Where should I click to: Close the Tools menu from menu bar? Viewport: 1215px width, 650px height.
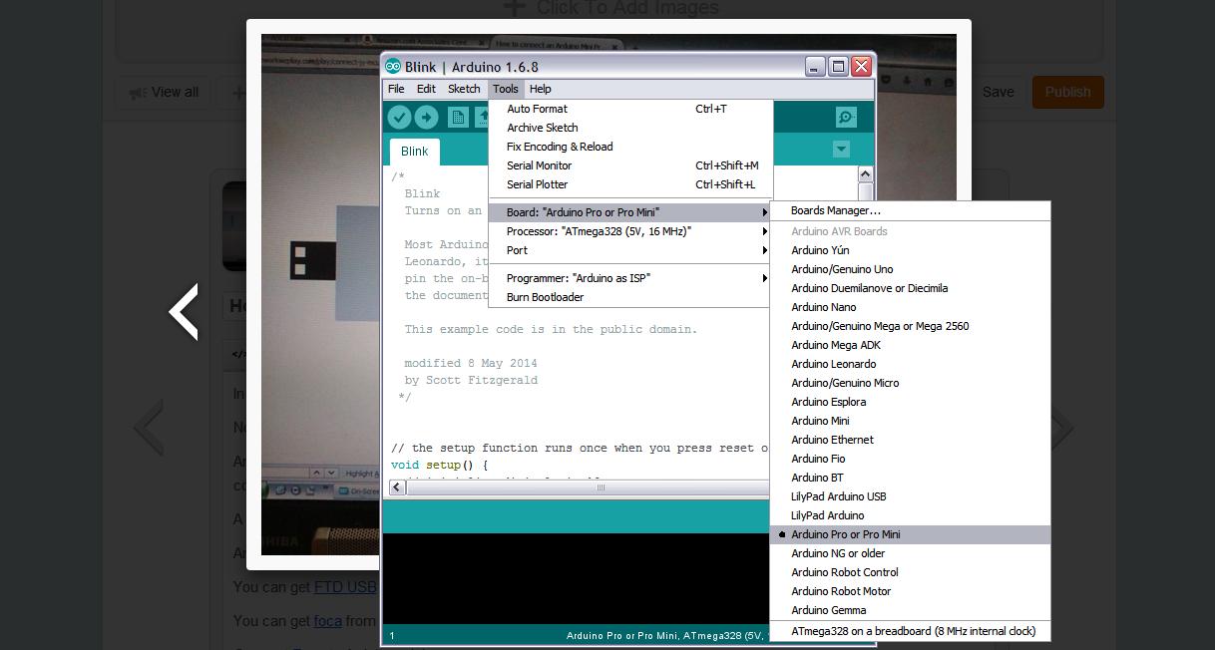coord(506,89)
